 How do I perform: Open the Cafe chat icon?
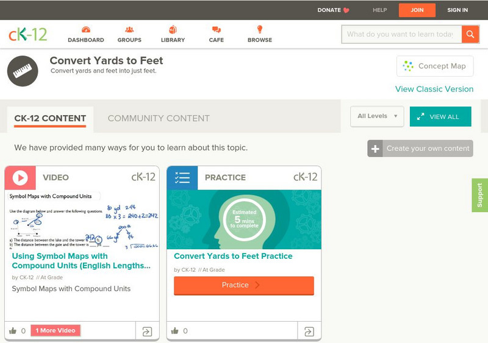pos(216,30)
